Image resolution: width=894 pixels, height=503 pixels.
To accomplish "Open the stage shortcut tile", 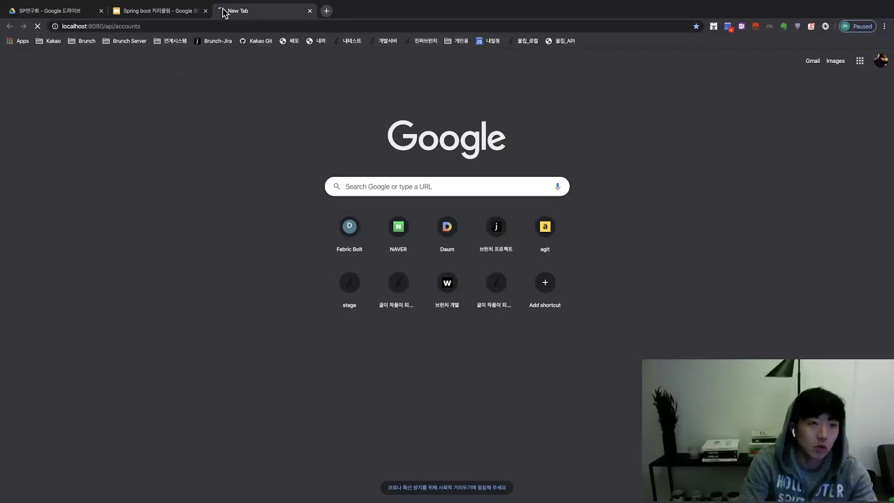I will (x=349, y=291).
